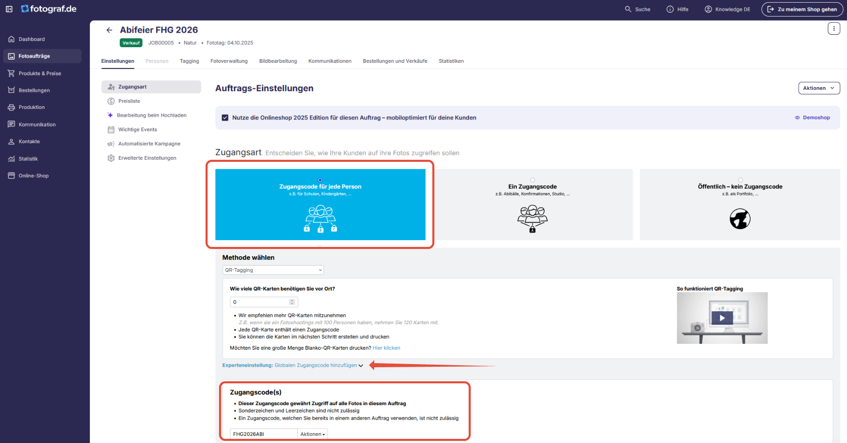Click the Suche search icon
This screenshot has height=443, width=847.
tap(628, 9)
